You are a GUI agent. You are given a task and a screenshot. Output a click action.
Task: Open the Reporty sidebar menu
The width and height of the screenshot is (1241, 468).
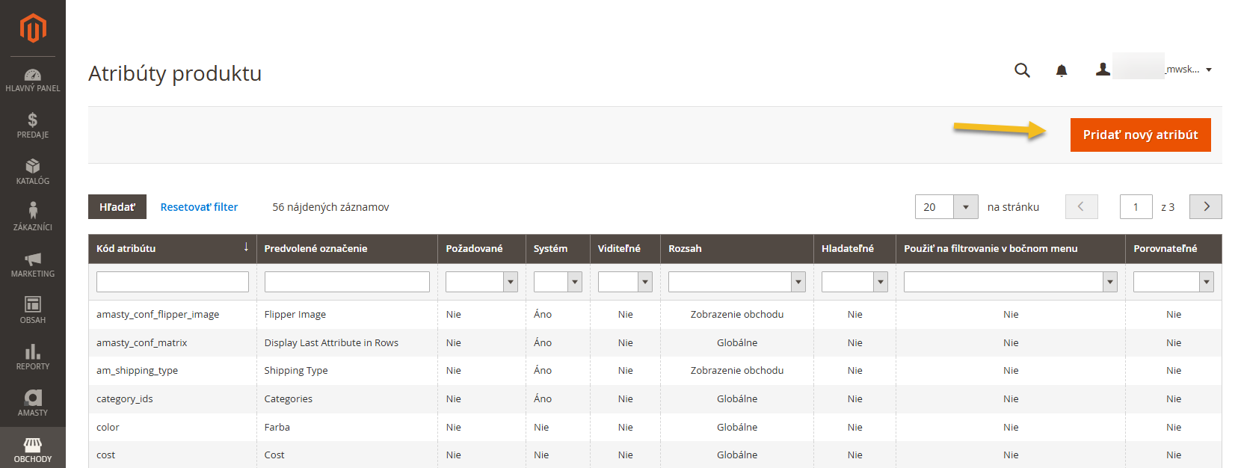pyautogui.click(x=33, y=357)
